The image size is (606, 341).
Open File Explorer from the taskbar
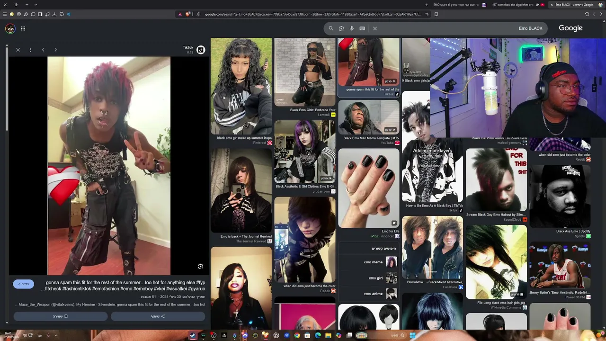coord(328,336)
